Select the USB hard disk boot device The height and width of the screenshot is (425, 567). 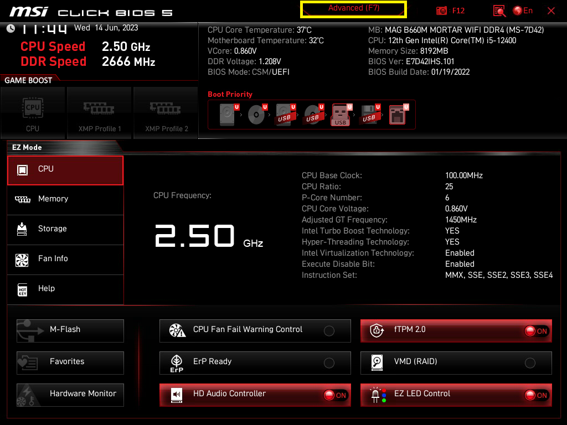(x=285, y=114)
